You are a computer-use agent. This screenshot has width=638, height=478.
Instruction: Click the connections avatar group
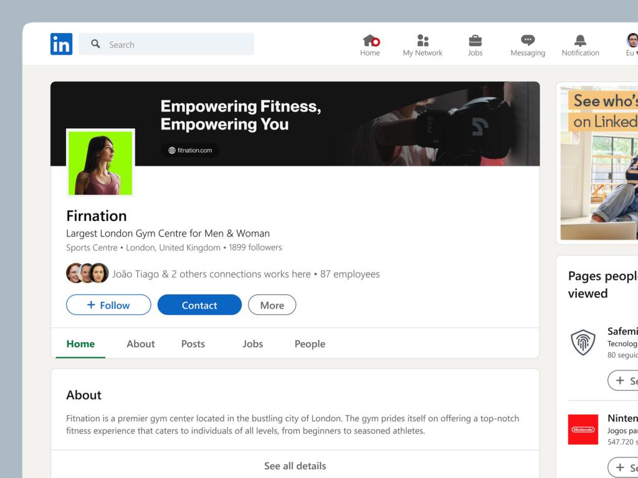pyautogui.click(x=87, y=273)
